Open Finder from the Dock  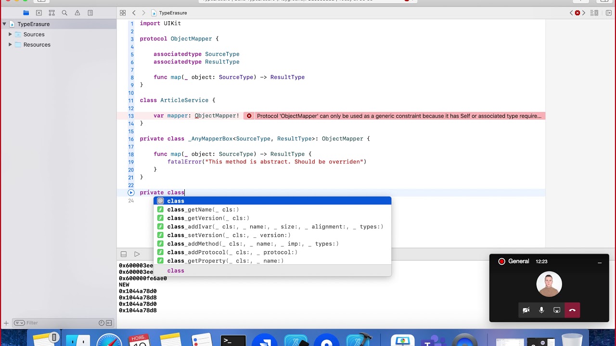point(78,340)
